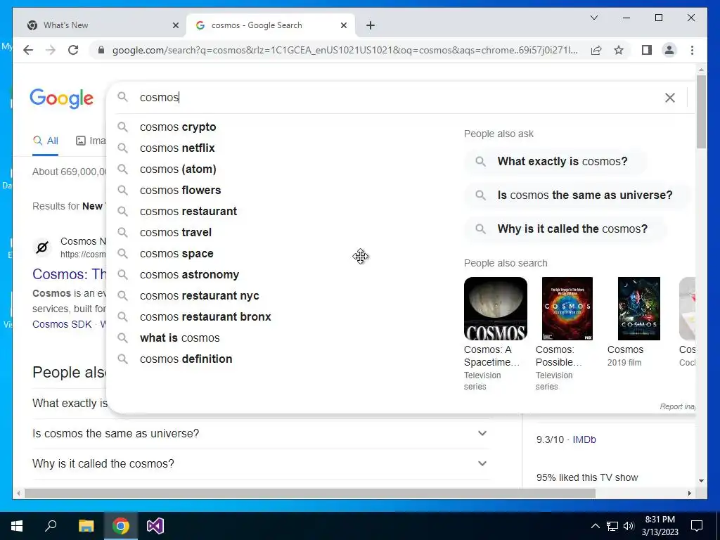Open Chrome side panel icon
This screenshot has width=720, height=540.
tap(647, 50)
